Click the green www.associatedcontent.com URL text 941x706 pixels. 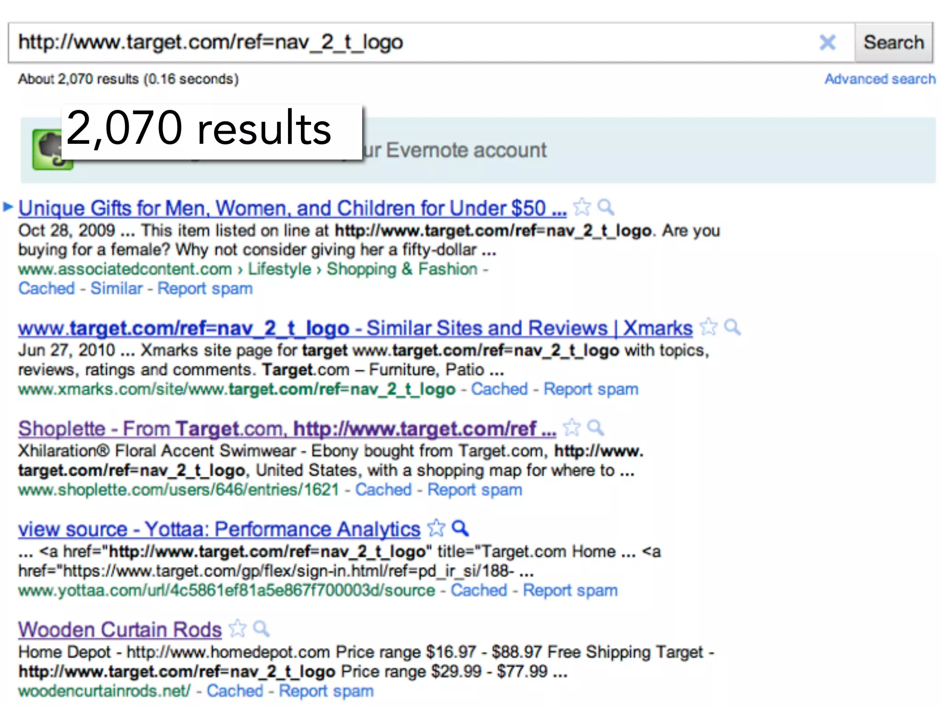pyautogui.click(x=125, y=269)
